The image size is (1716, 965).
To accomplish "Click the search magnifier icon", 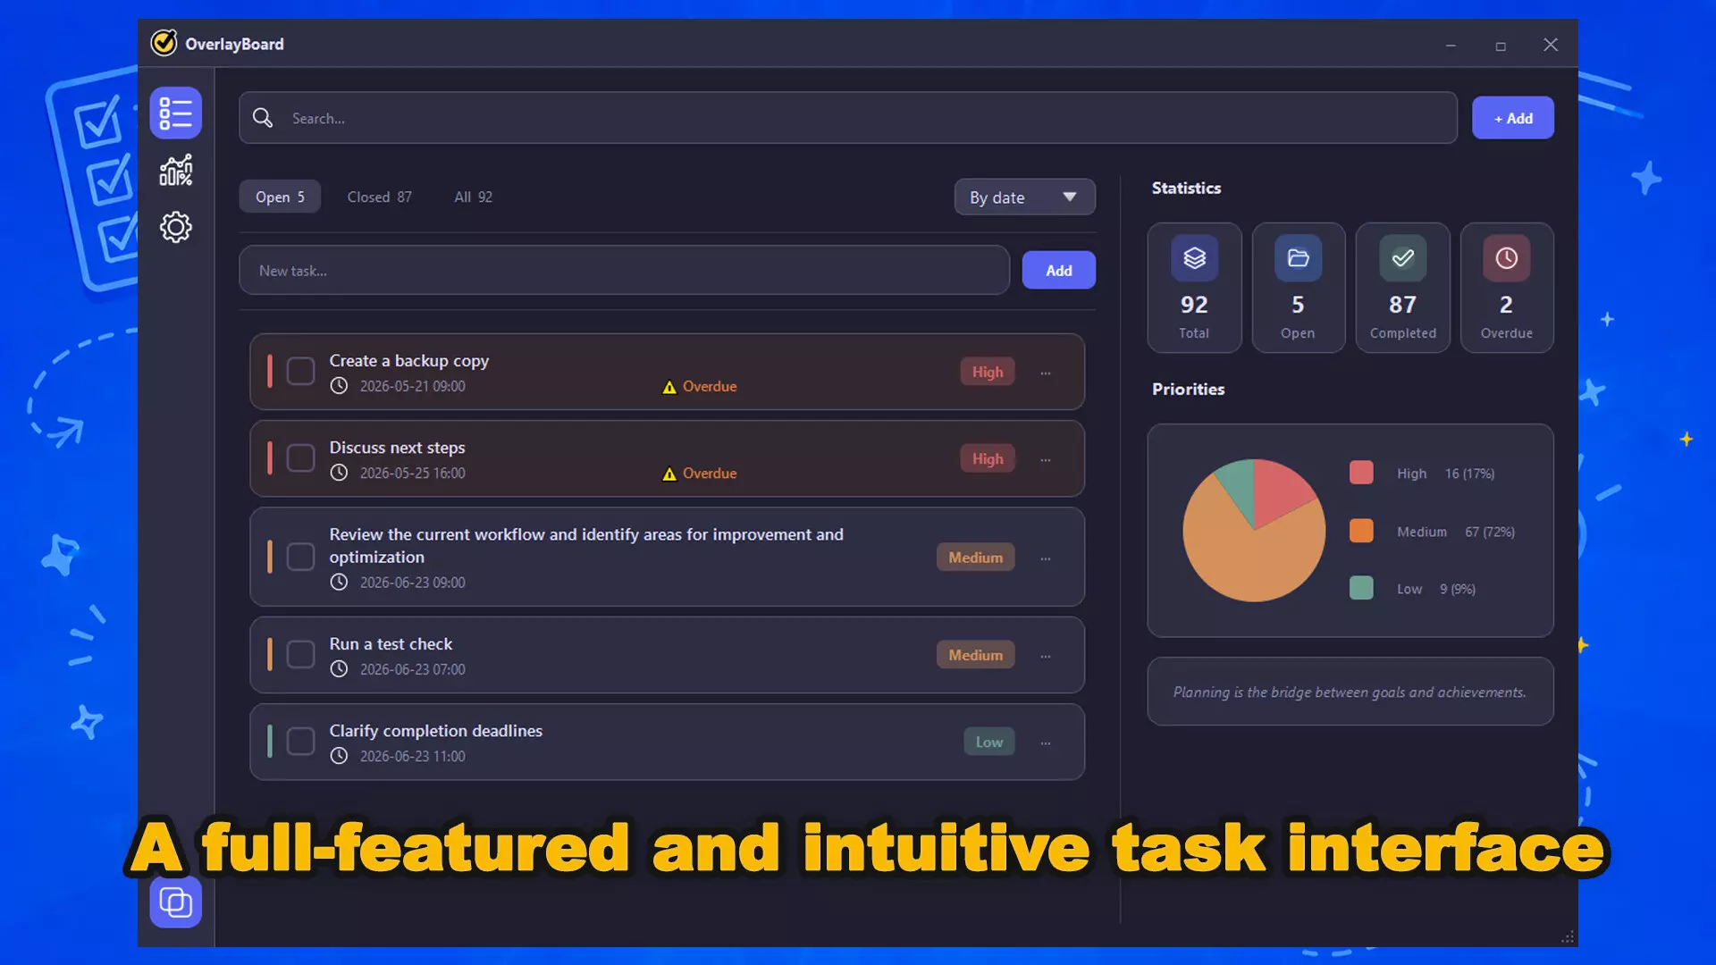I will (262, 118).
